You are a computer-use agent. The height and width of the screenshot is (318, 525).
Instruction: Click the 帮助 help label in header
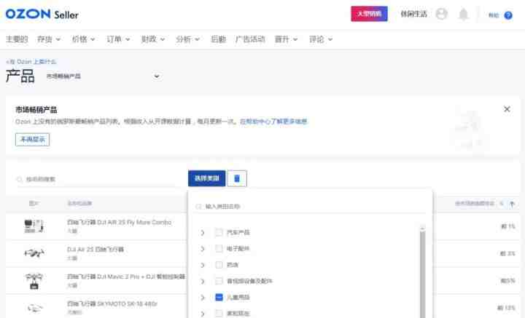point(494,15)
